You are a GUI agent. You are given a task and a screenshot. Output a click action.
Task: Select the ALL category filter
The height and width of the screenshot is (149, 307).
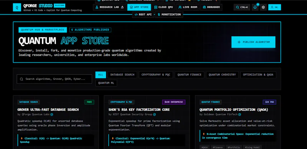[101, 75]
